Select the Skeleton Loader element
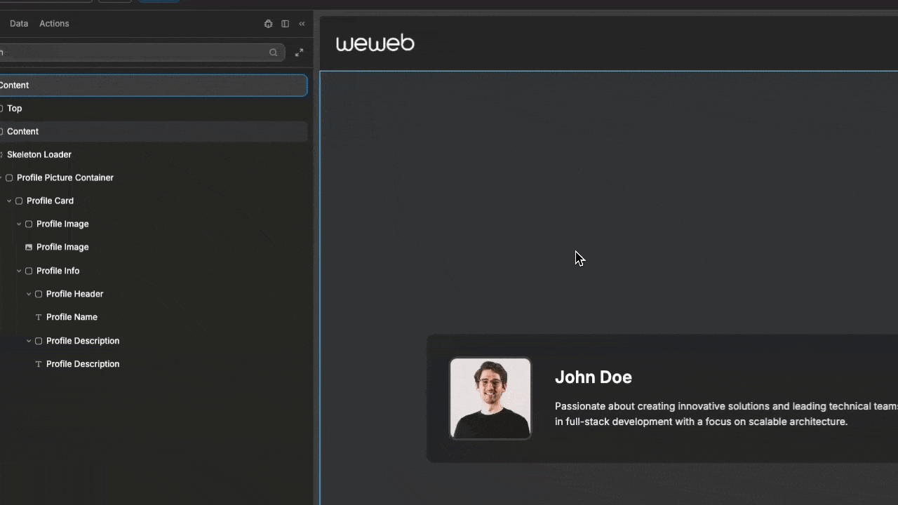 tap(39, 154)
